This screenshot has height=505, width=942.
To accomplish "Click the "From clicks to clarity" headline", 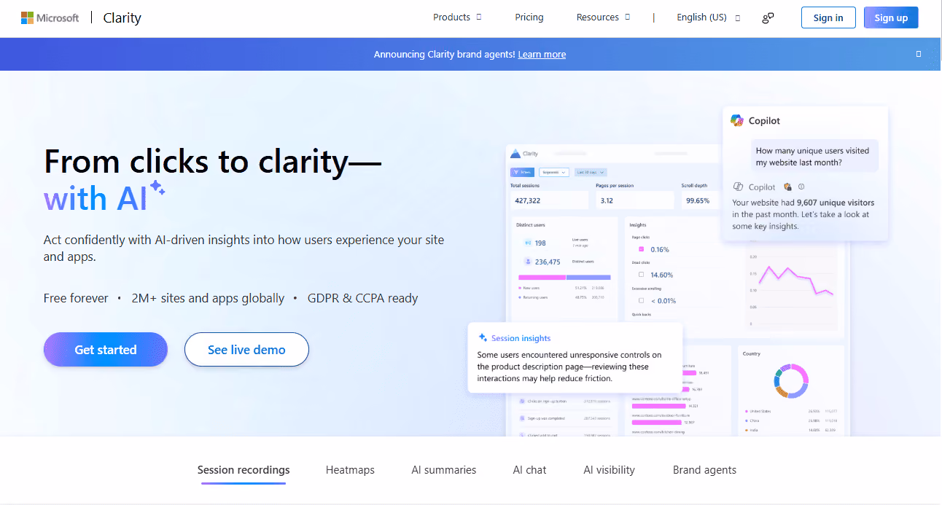I will coord(213,161).
